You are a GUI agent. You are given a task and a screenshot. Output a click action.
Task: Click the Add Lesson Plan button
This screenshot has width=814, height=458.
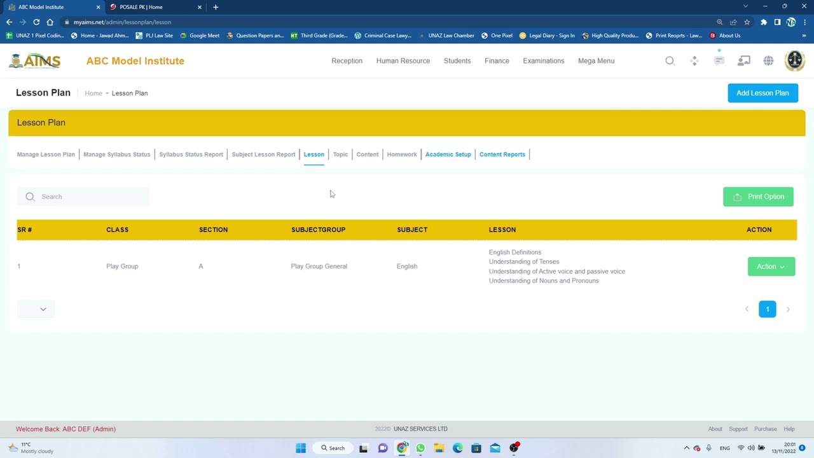763,93
